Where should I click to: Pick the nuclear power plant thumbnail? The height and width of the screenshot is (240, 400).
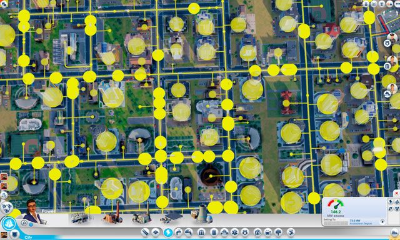pyautogui.click(x=202, y=214)
